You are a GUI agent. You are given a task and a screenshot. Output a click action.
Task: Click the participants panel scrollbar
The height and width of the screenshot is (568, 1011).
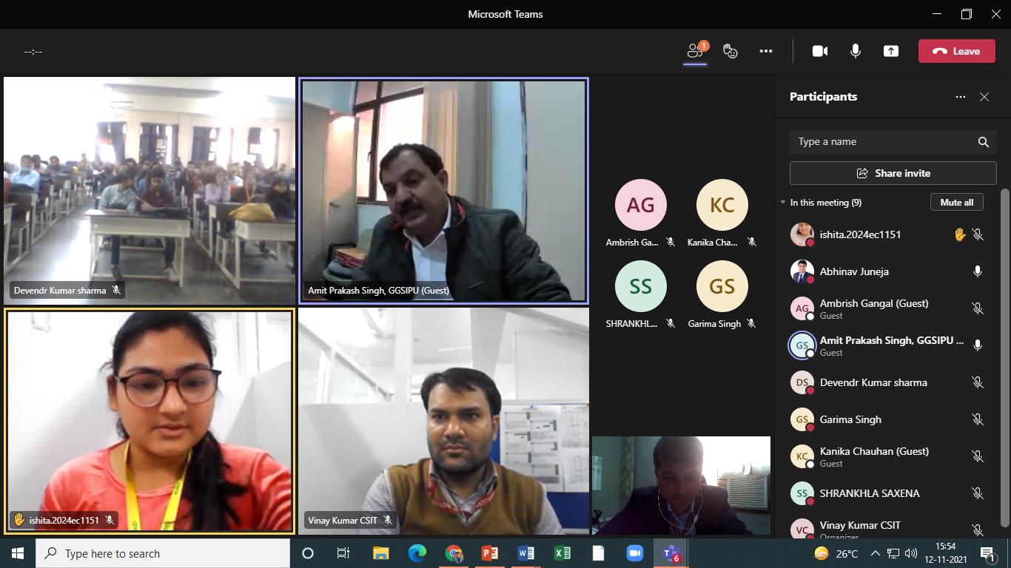[x=1004, y=355]
